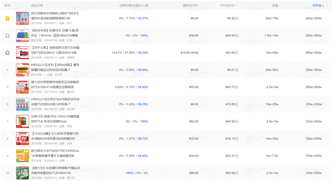
Task: Click the 5w~7.5w sales volume cell
Action: click(272, 156)
